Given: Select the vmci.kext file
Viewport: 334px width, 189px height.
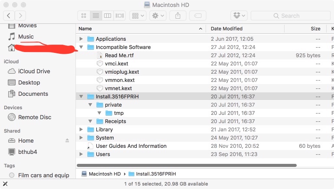Looking at the screenshot, I should pos(117,64).
